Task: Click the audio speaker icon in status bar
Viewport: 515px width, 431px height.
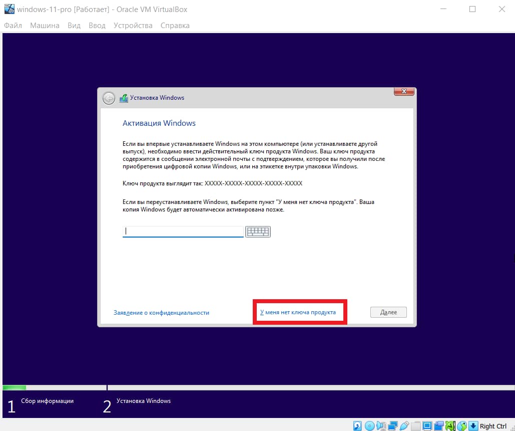Action: point(381,425)
